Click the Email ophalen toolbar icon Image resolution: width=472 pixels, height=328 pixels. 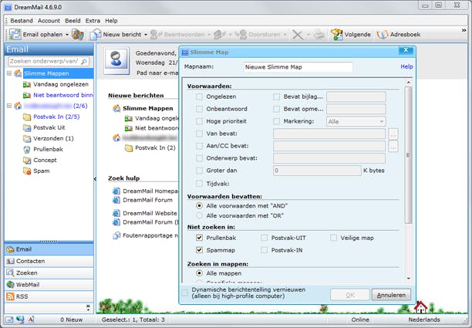click(x=15, y=34)
